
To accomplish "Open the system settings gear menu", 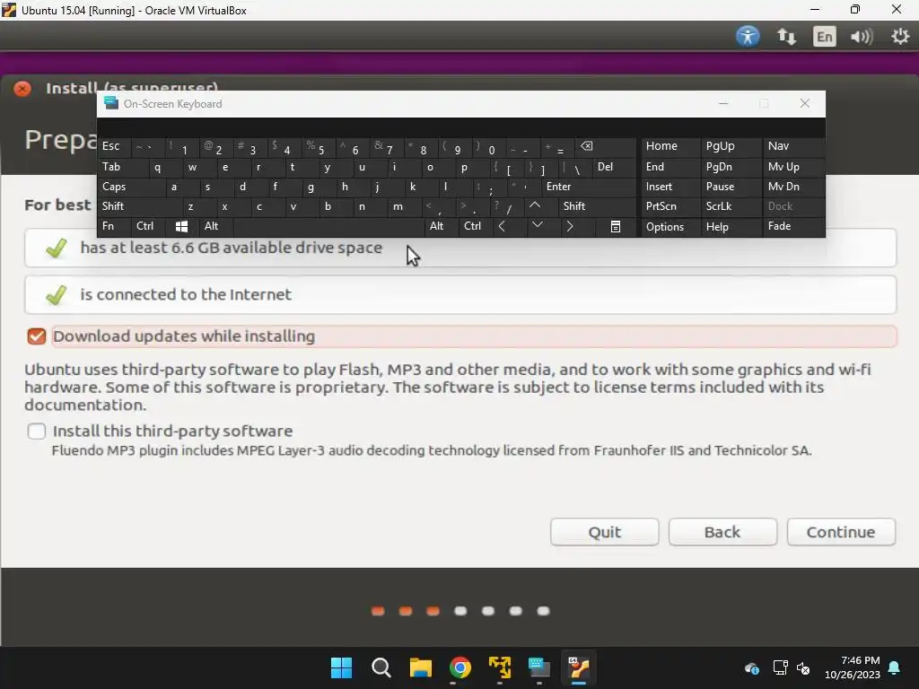I will pos(900,36).
